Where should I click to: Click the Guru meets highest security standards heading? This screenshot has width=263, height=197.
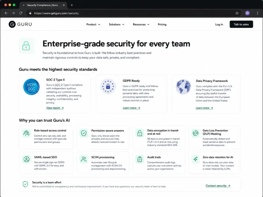pyautogui.click(x=58, y=69)
